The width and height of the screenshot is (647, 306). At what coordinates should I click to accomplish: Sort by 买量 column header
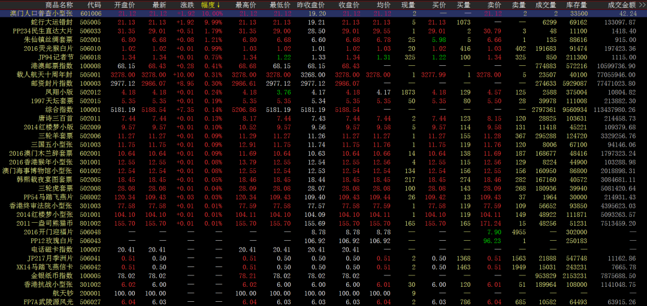click(464, 5)
